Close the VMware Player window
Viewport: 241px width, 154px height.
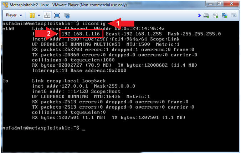point(231,4)
